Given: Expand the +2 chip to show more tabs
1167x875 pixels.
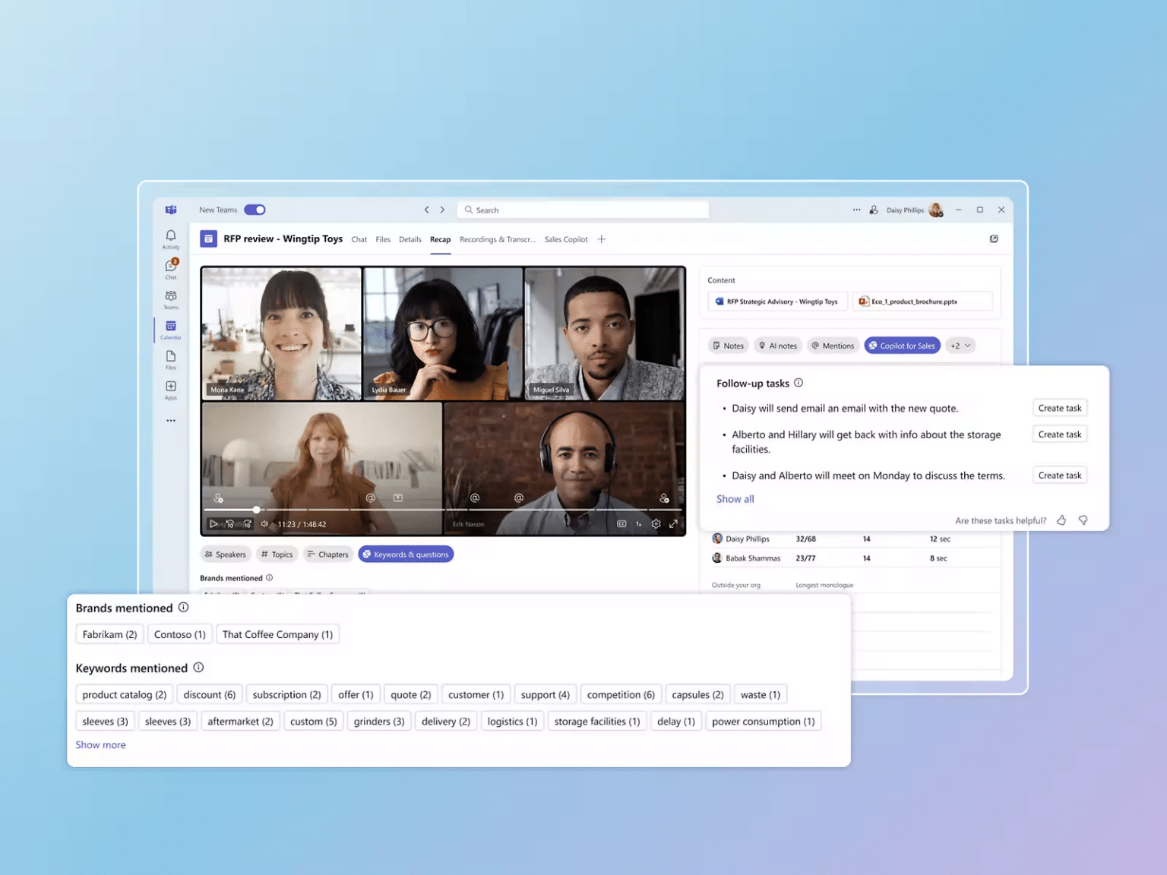Looking at the screenshot, I should pos(960,346).
